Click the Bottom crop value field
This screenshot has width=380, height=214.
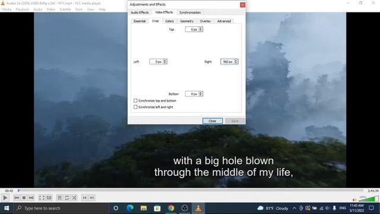[192, 94]
